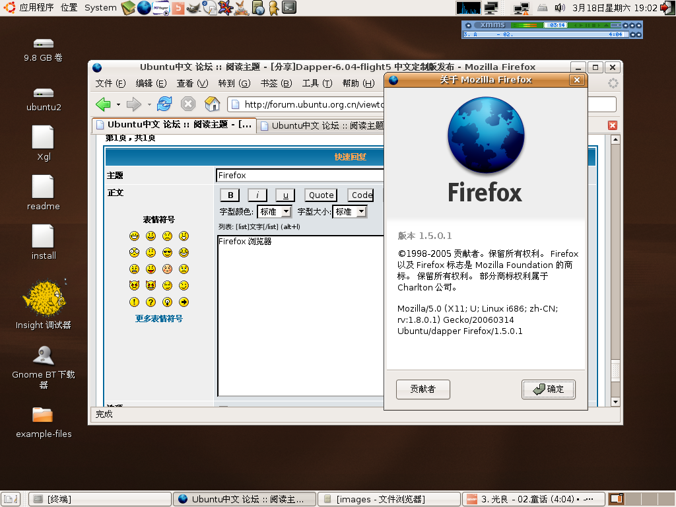Viewport: 676px width, 507px height.
Task: Click the 贡献者 contributors button
Action: tap(423, 389)
